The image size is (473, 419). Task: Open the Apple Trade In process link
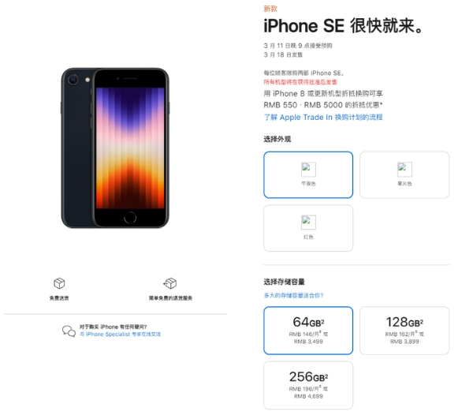pyautogui.click(x=323, y=117)
